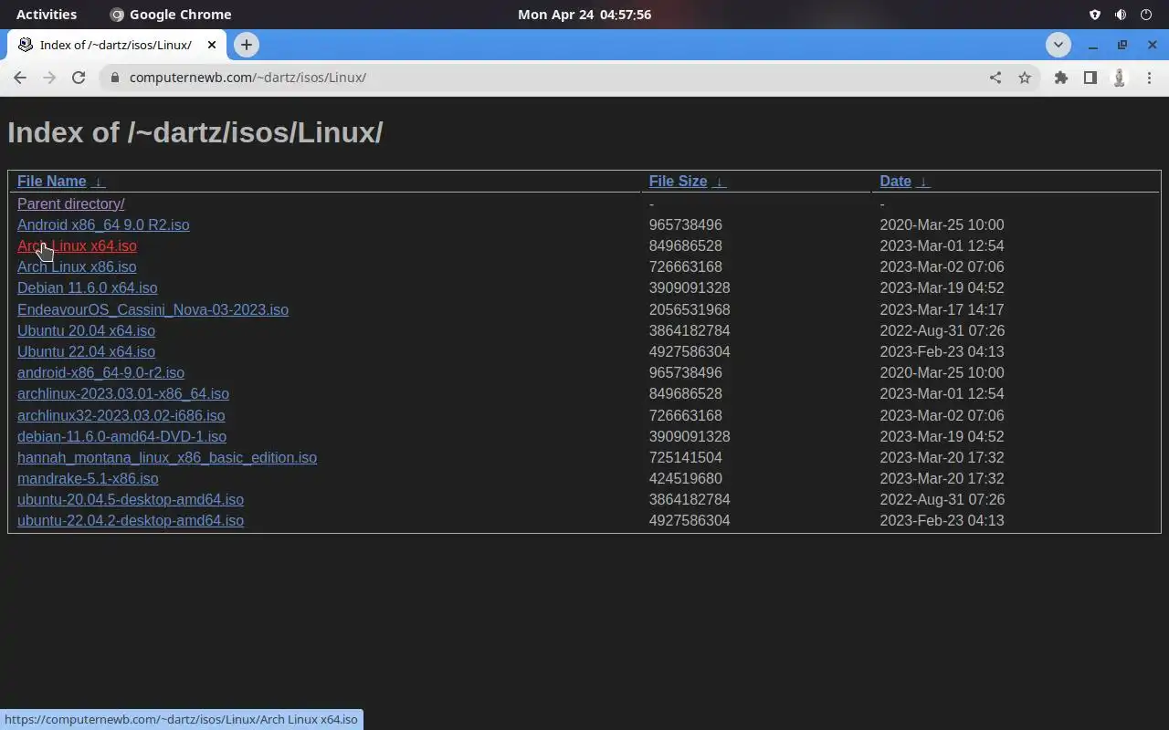Reload the current page
1169x730 pixels.
coord(79,78)
